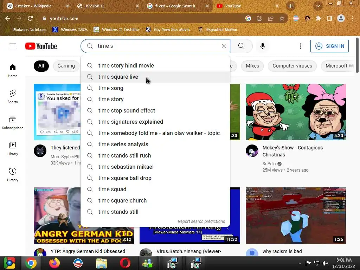Open the YouTube hamburger guide menu
The height and width of the screenshot is (270, 360).
[x=13, y=46]
